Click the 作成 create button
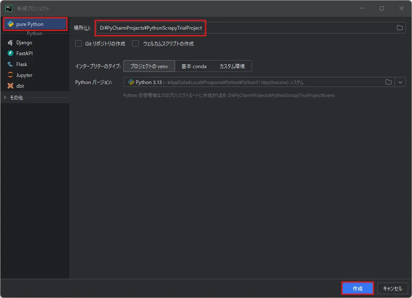The image size is (412, 298). pos(358,288)
